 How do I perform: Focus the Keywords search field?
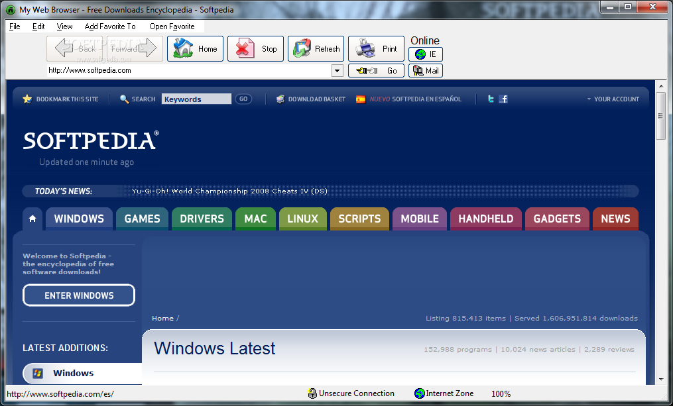(196, 99)
